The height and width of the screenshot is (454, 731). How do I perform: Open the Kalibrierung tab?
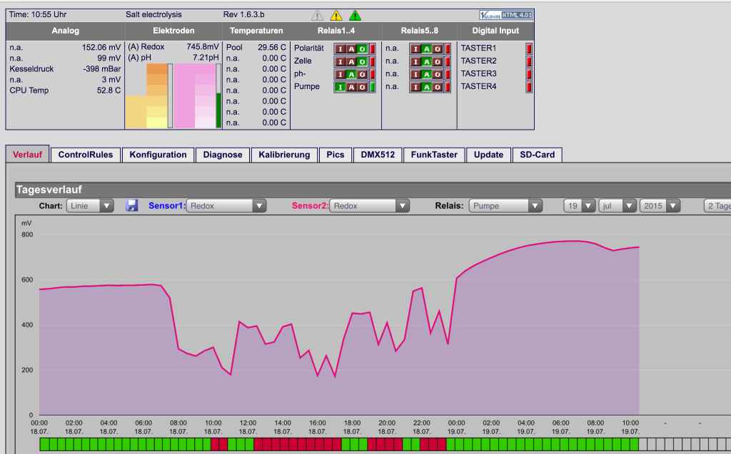[284, 155]
